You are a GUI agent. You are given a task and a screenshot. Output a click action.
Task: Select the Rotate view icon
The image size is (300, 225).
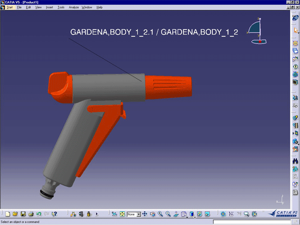tap(152, 214)
